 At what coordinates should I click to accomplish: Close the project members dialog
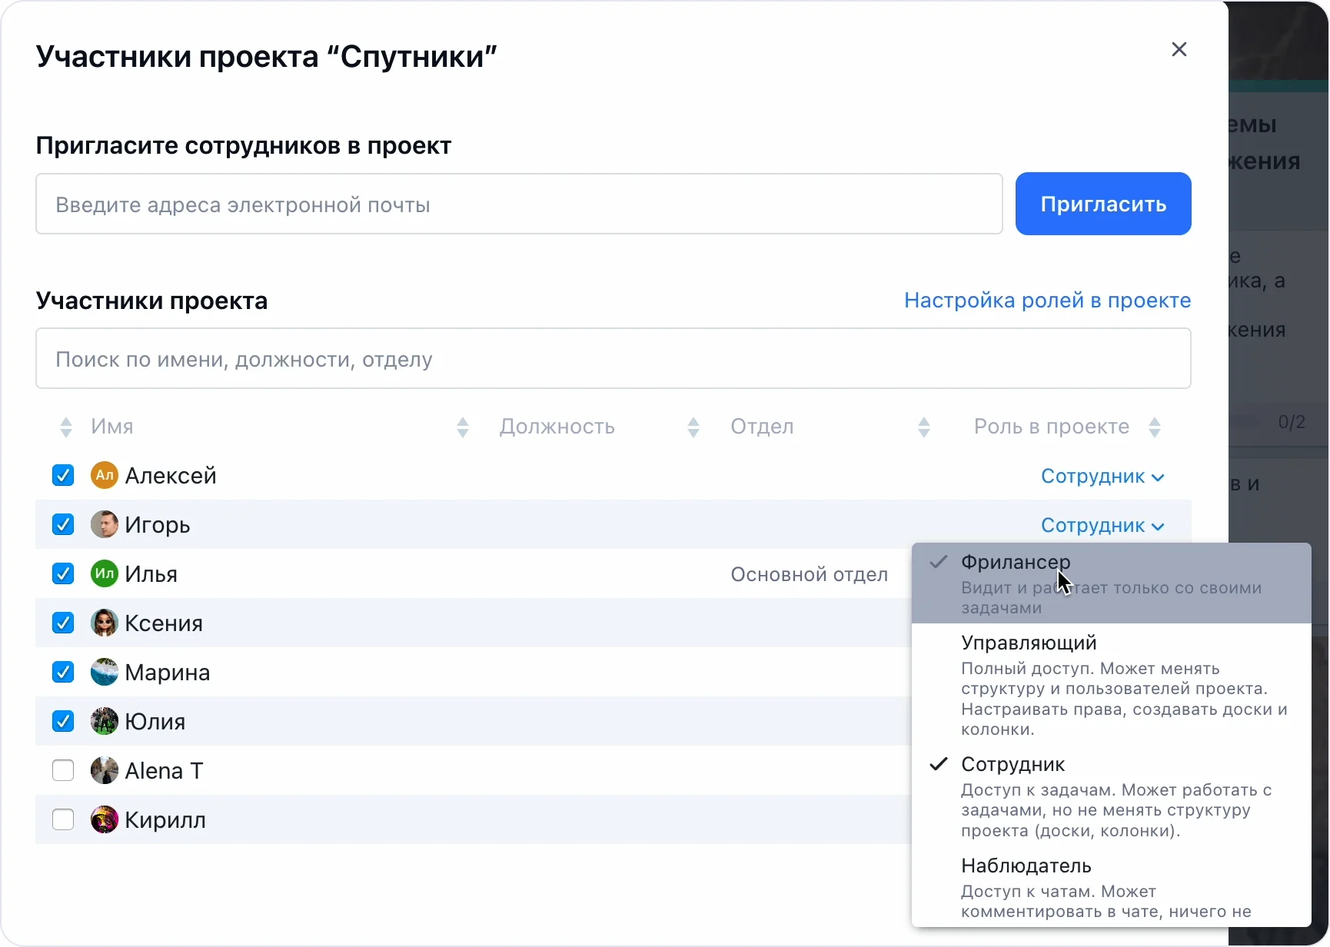tap(1179, 50)
